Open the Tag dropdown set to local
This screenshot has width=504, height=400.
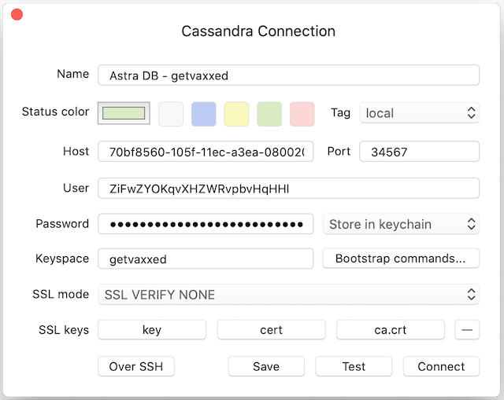point(419,113)
